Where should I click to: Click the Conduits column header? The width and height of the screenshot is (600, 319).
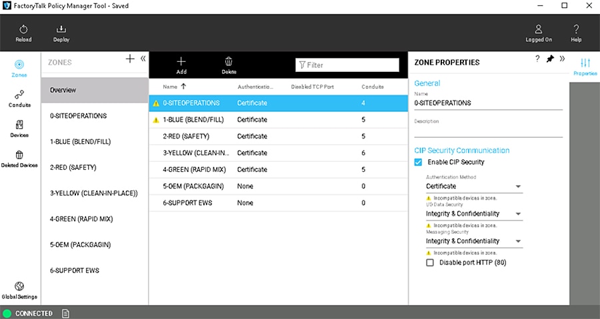tap(372, 87)
